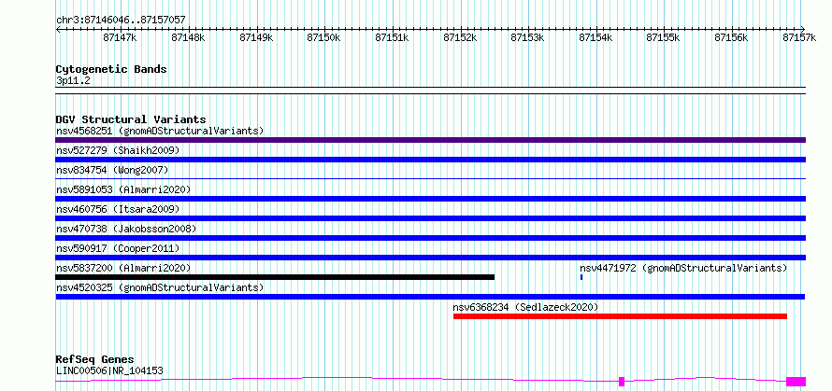This screenshot has height=391, width=832.
Task: Click the blue bar under nsv470738
Action: pyautogui.click(x=430, y=238)
